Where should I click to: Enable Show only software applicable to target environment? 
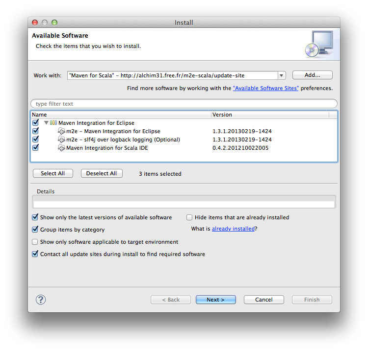pyautogui.click(x=35, y=242)
